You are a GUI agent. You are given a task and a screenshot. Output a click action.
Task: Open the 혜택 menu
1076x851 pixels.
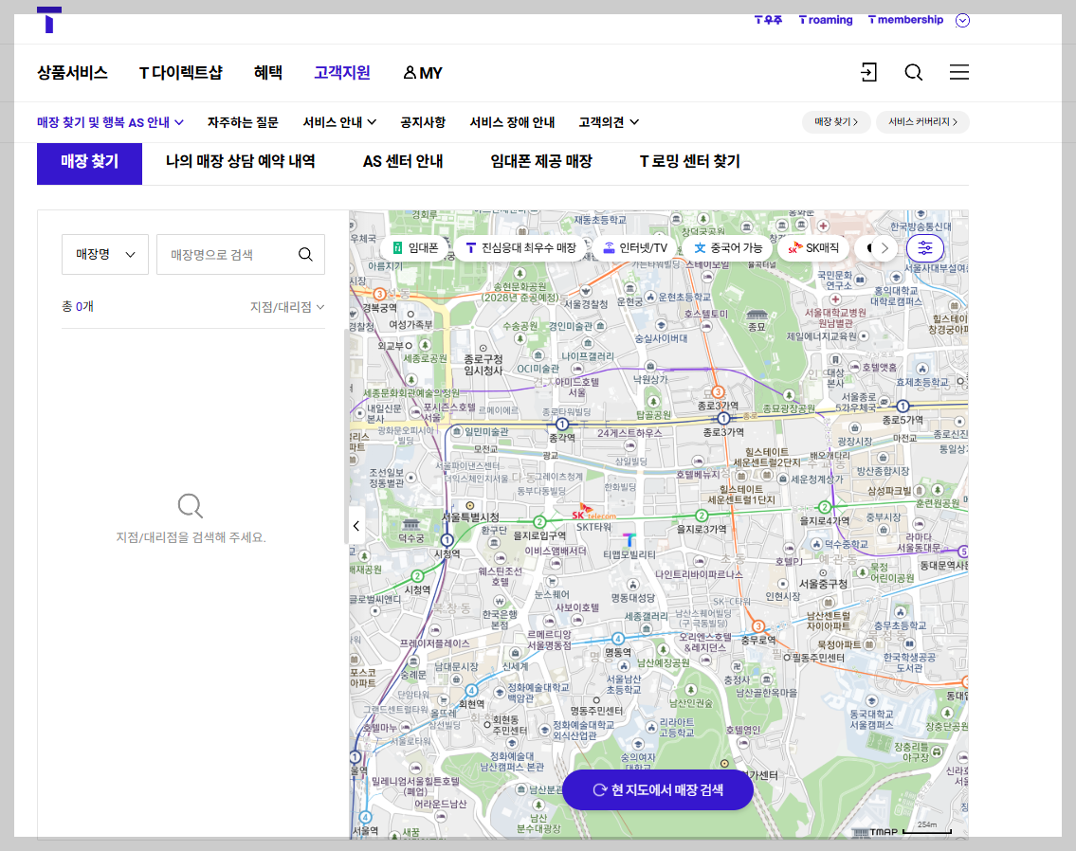[x=267, y=73]
